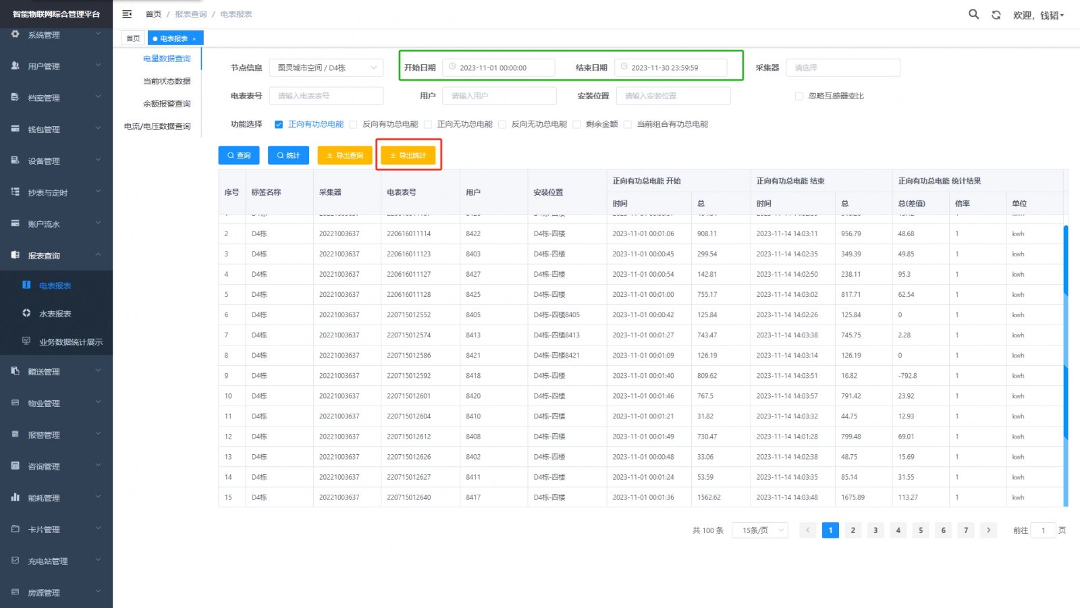The width and height of the screenshot is (1080, 608).
Task: Click the blue 查询 button
Action: click(239, 155)
